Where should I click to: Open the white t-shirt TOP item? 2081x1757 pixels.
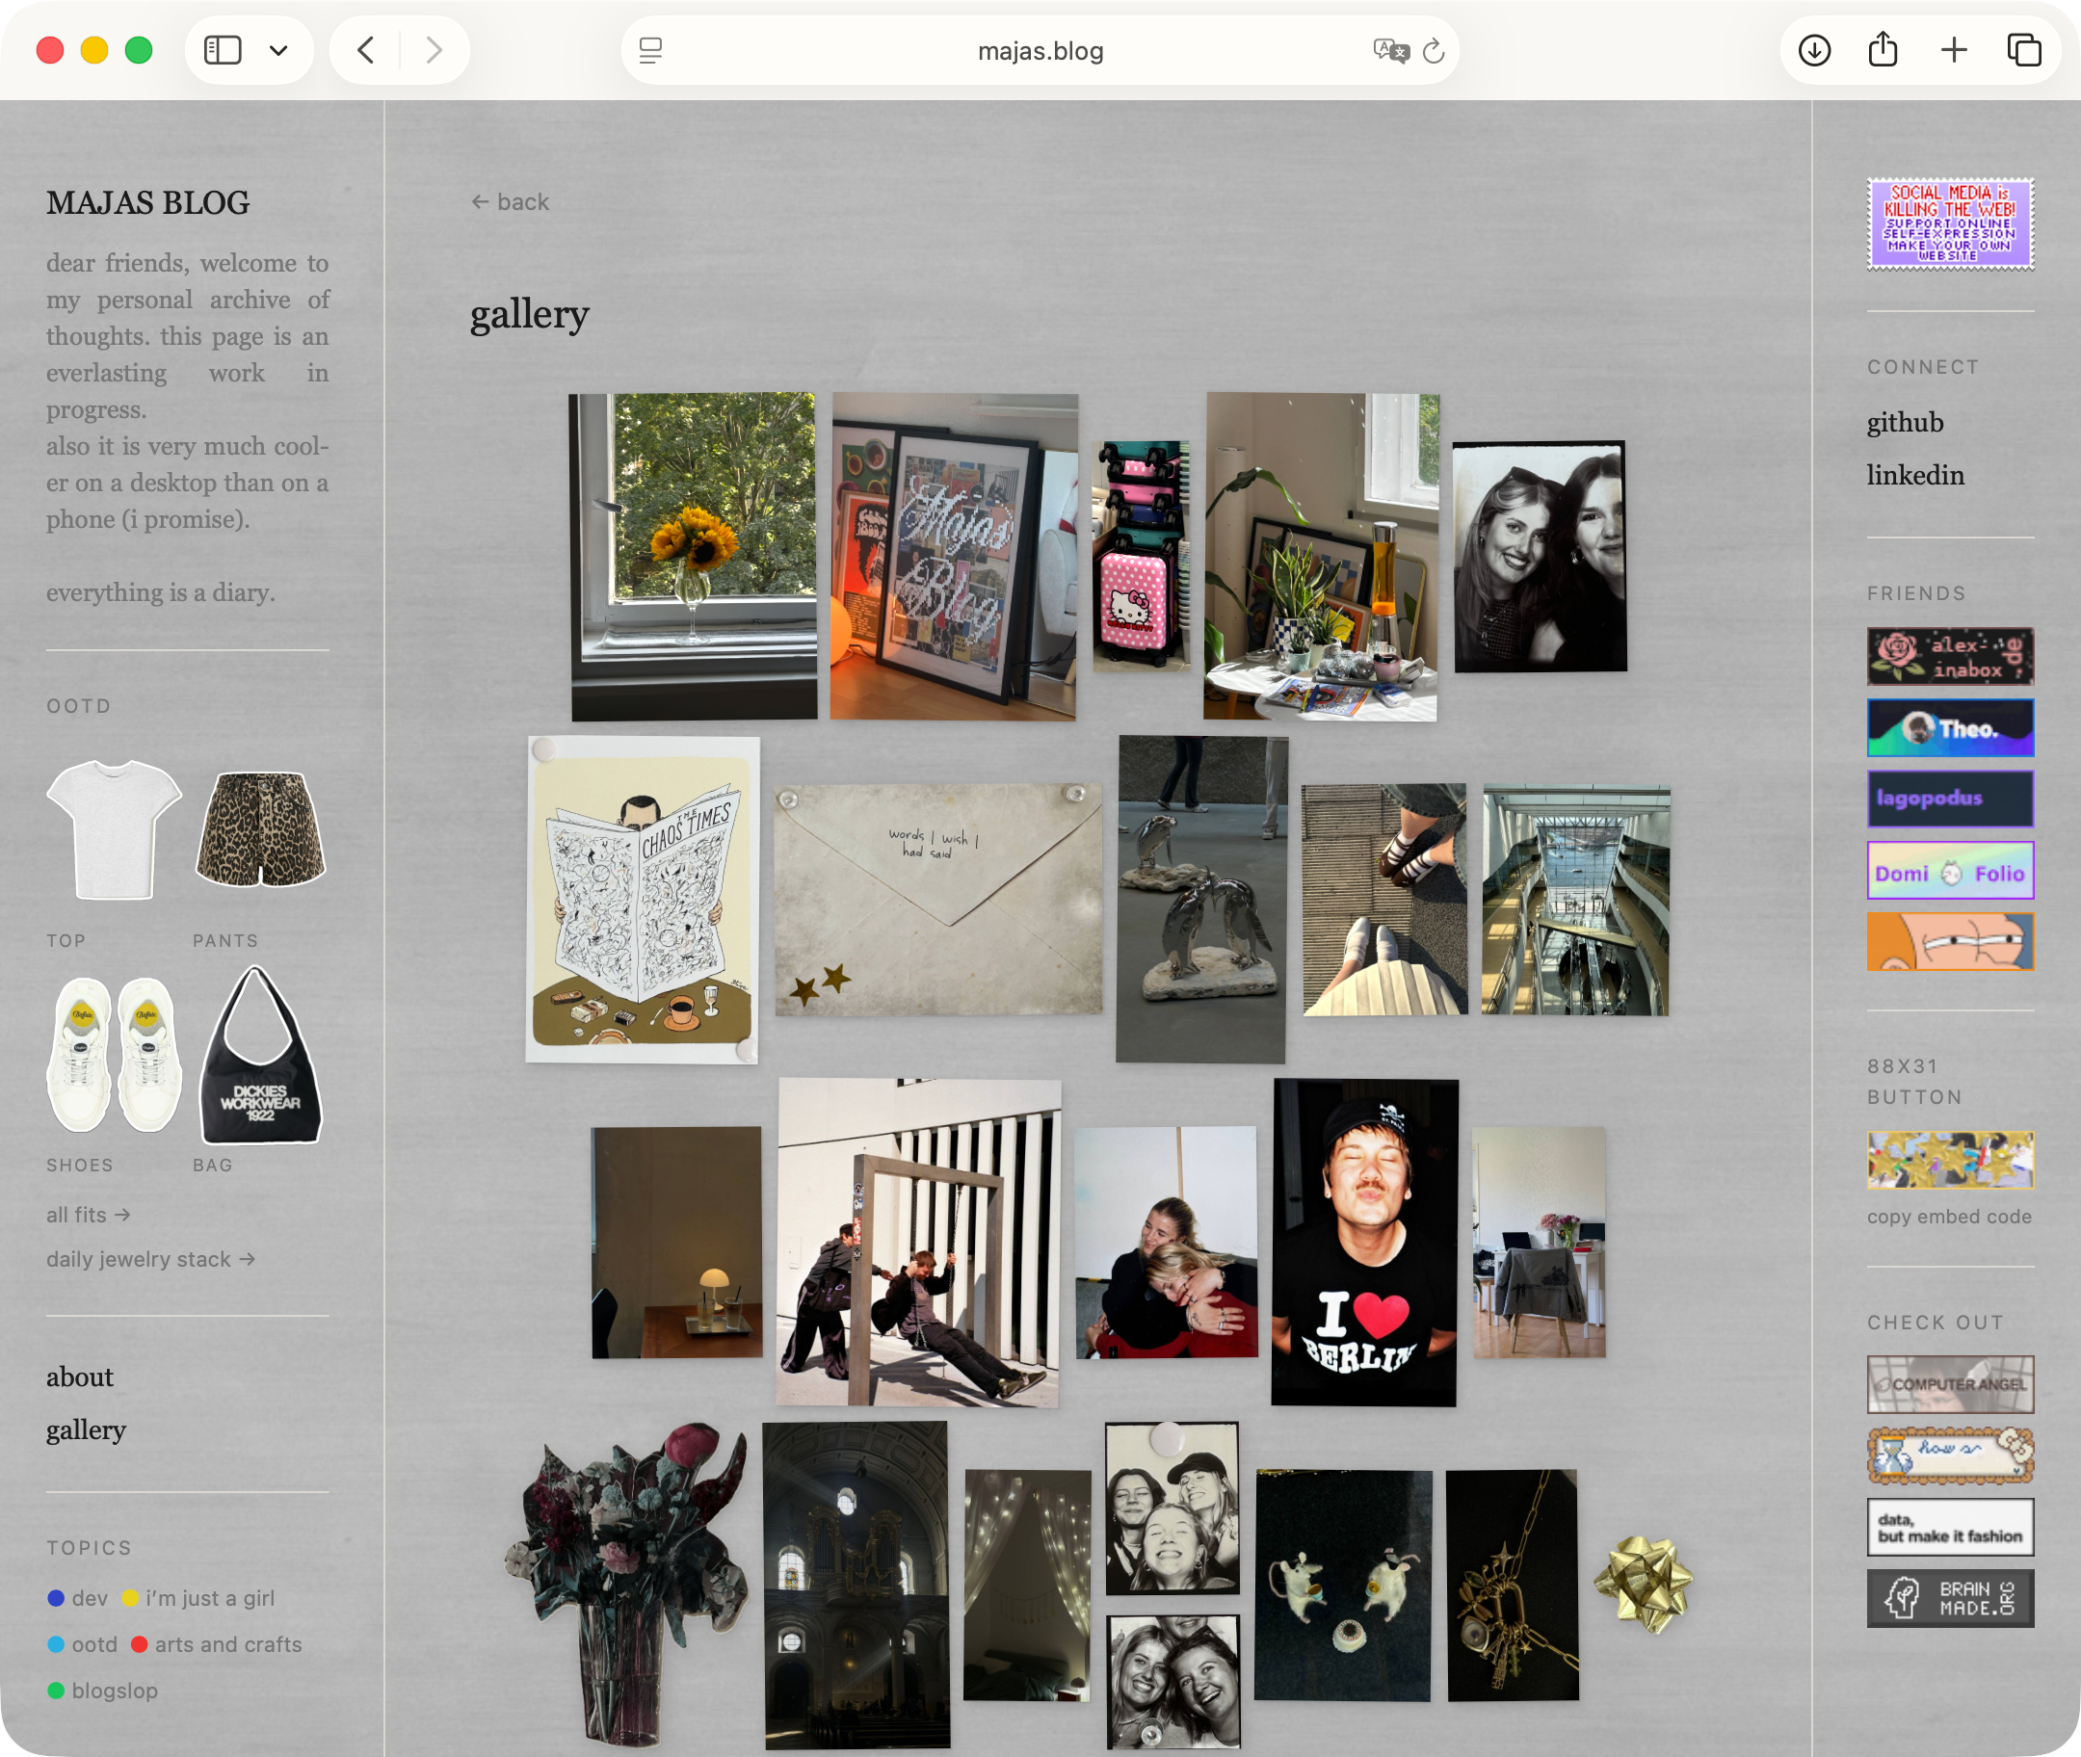point(114,829)
